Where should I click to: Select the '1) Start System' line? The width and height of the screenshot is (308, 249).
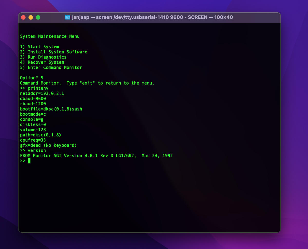40,47
